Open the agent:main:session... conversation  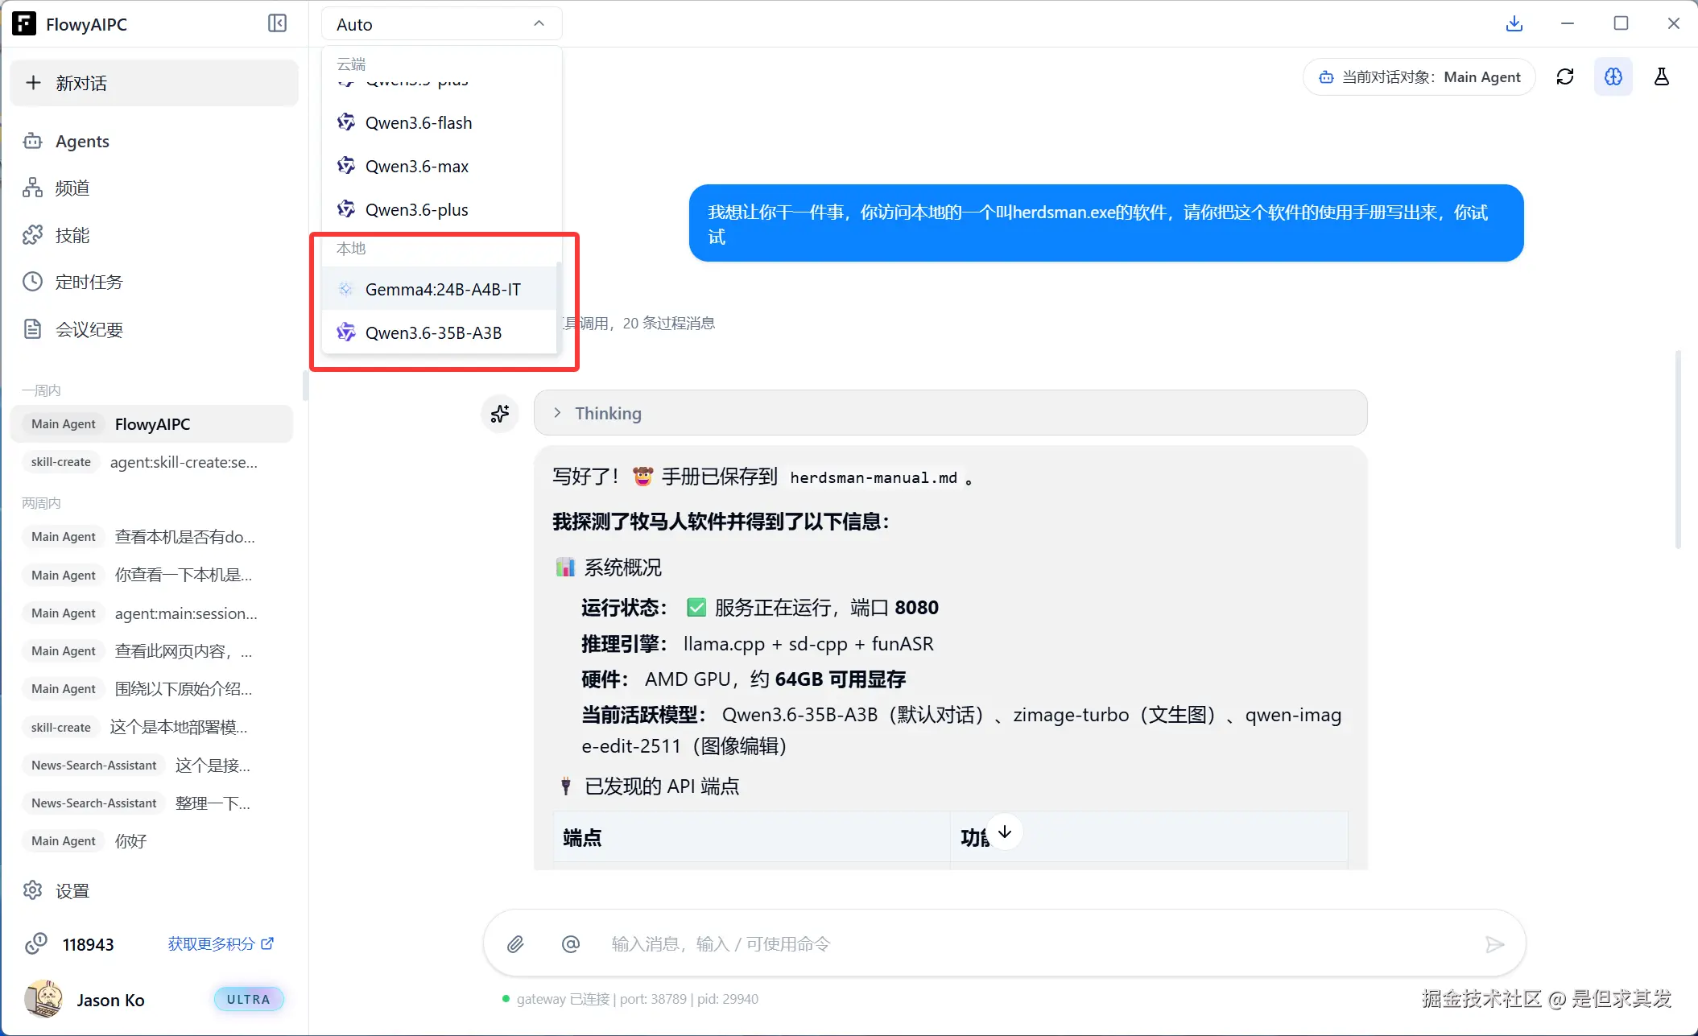[x=152, y=613]
